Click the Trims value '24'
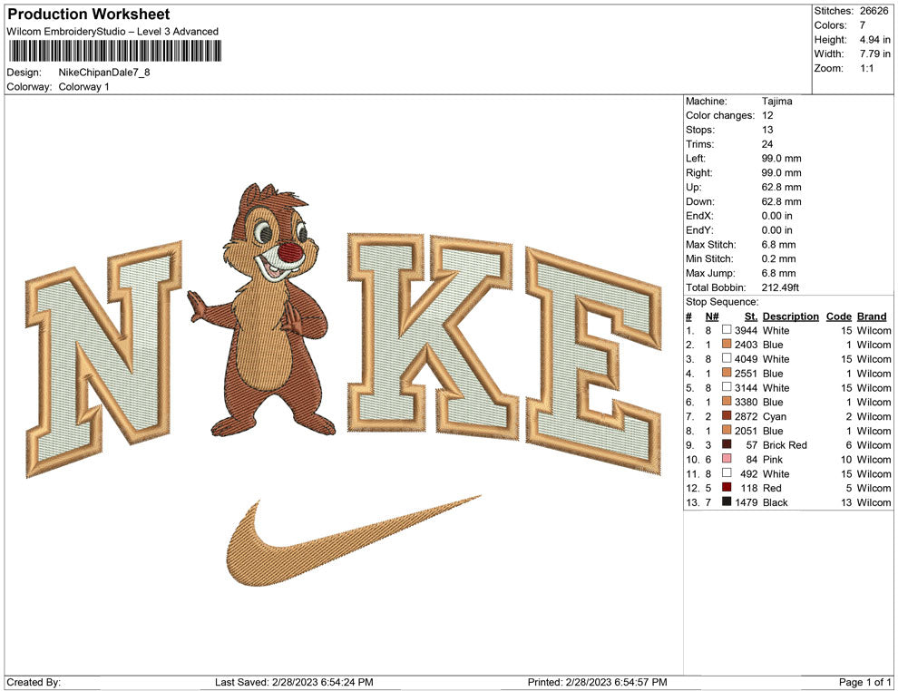Viewport: 898px width, 691px height. [767, 143]
